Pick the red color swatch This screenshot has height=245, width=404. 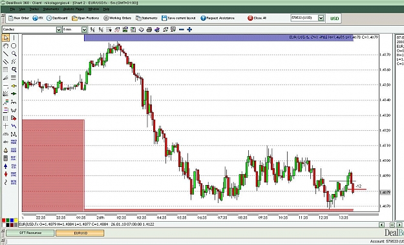pos(3,220)
